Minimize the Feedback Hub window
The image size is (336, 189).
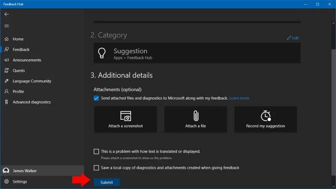pyautogui.click(x=305, y=4)
